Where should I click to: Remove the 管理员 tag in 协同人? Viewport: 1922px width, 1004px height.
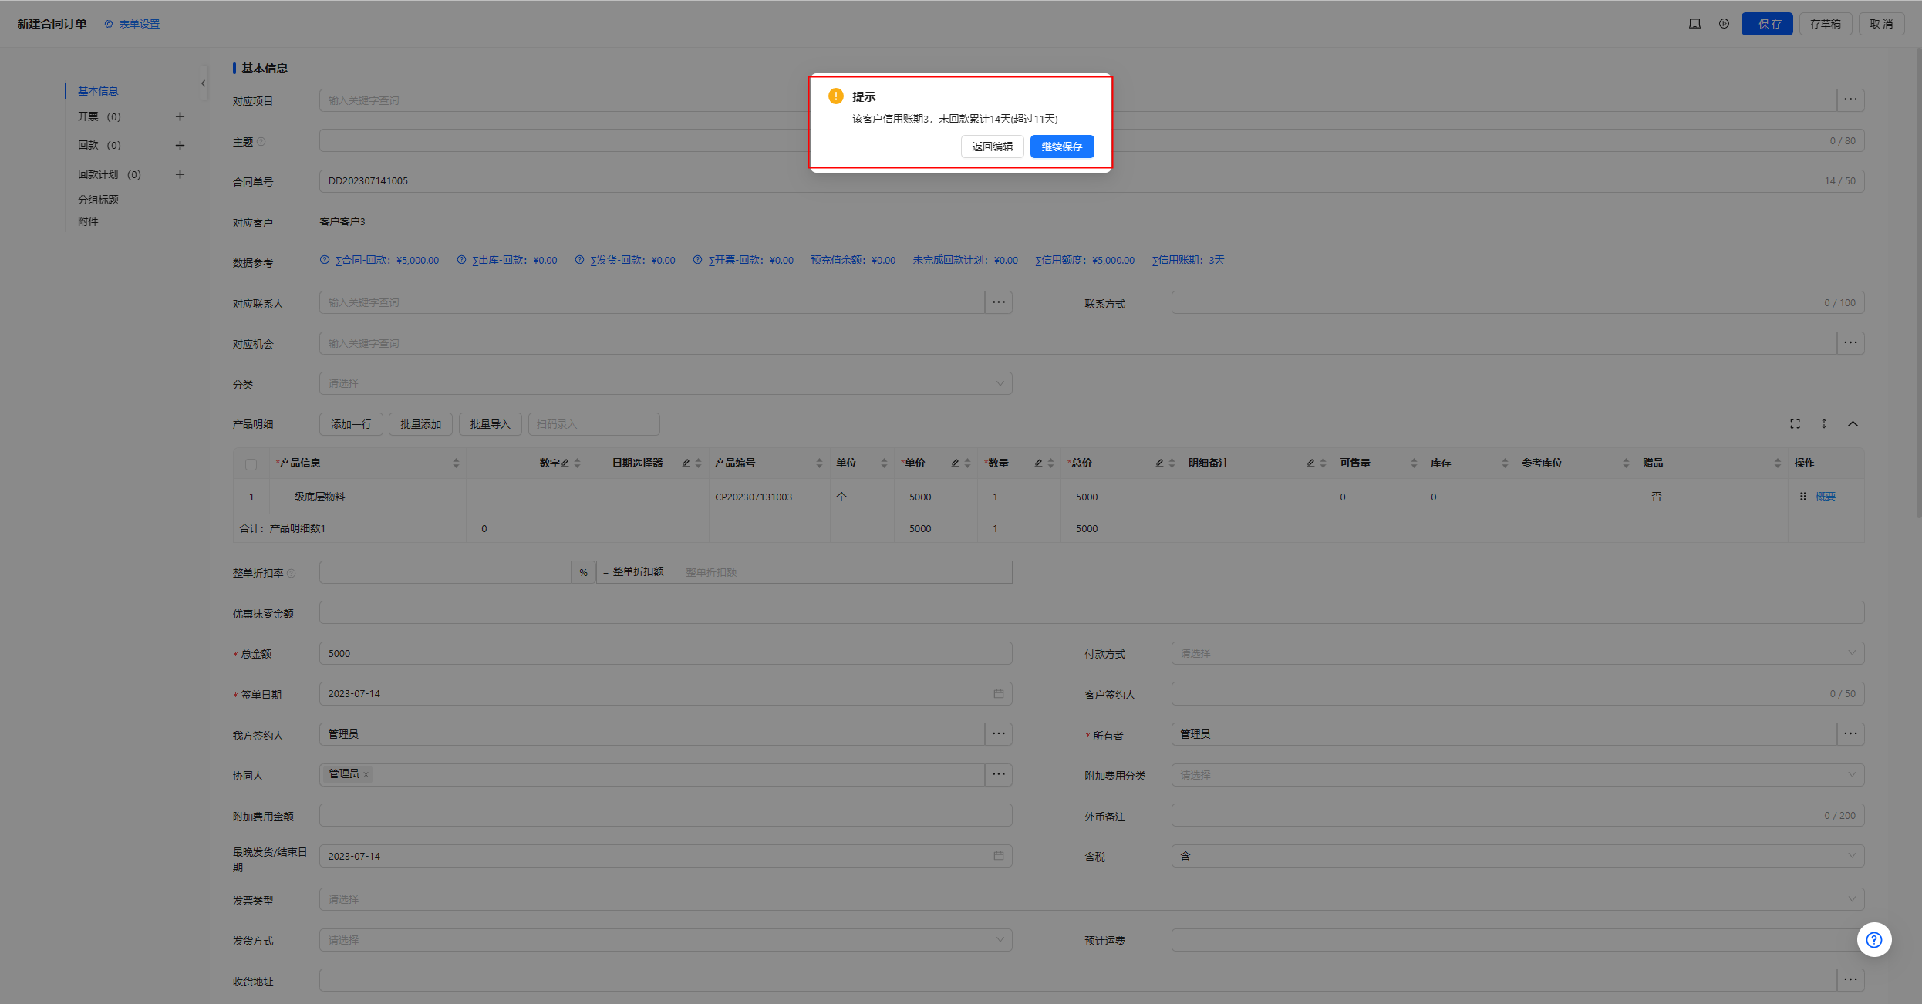pyautogui.click(x=366, y=774)
